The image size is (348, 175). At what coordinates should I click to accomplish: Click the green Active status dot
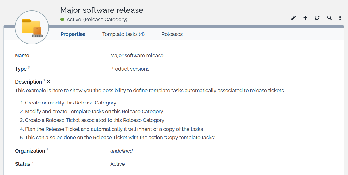click(62, 20)
